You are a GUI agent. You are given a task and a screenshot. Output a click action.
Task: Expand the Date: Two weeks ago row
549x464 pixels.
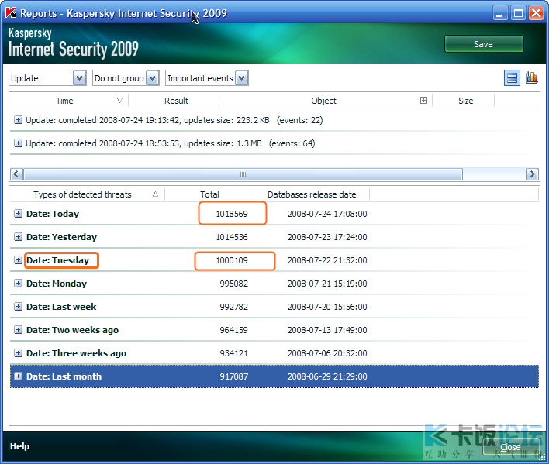18,330
